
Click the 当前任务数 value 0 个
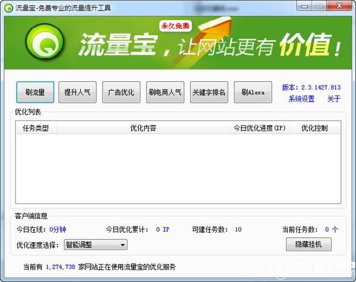(x=332, y=229)
